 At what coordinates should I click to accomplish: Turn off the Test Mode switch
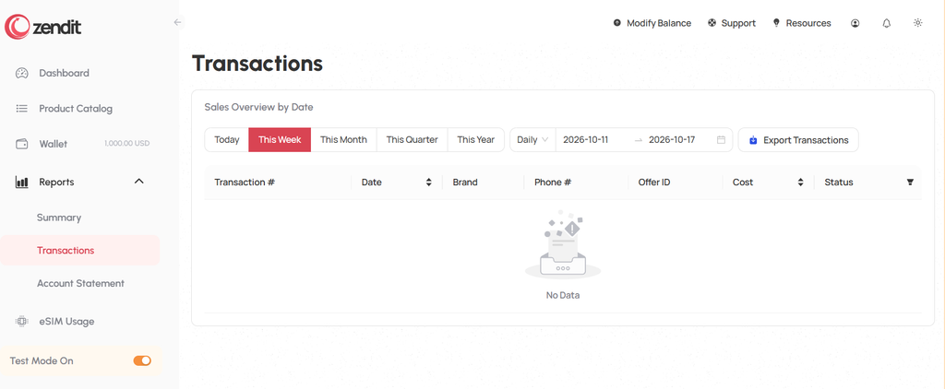[x=142, y=360]
